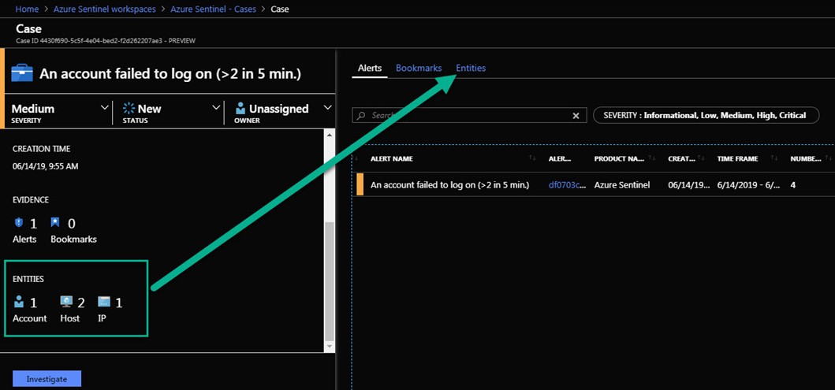Open the Entities tab
This screenshot has height=390, width=835.
(x=471, y=69)
